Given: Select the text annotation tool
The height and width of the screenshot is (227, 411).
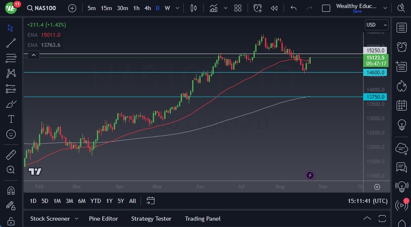Looking at the screenshot, I should click(11, 119).
